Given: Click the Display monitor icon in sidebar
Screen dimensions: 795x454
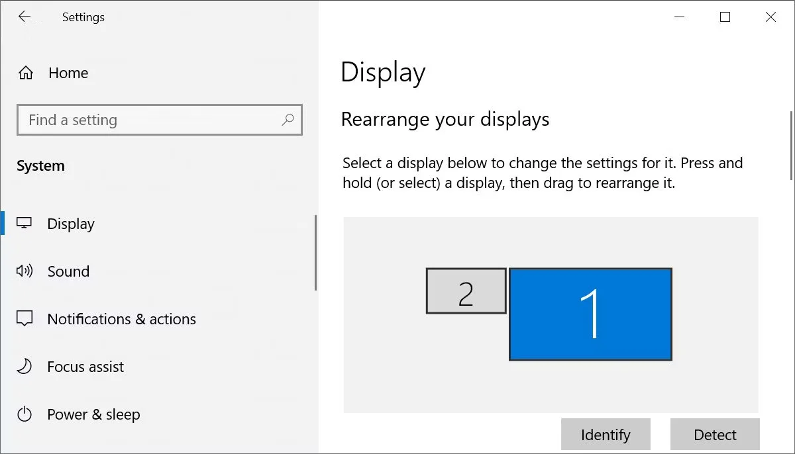Looking at the screenshot, I should (x=25, y=224).
